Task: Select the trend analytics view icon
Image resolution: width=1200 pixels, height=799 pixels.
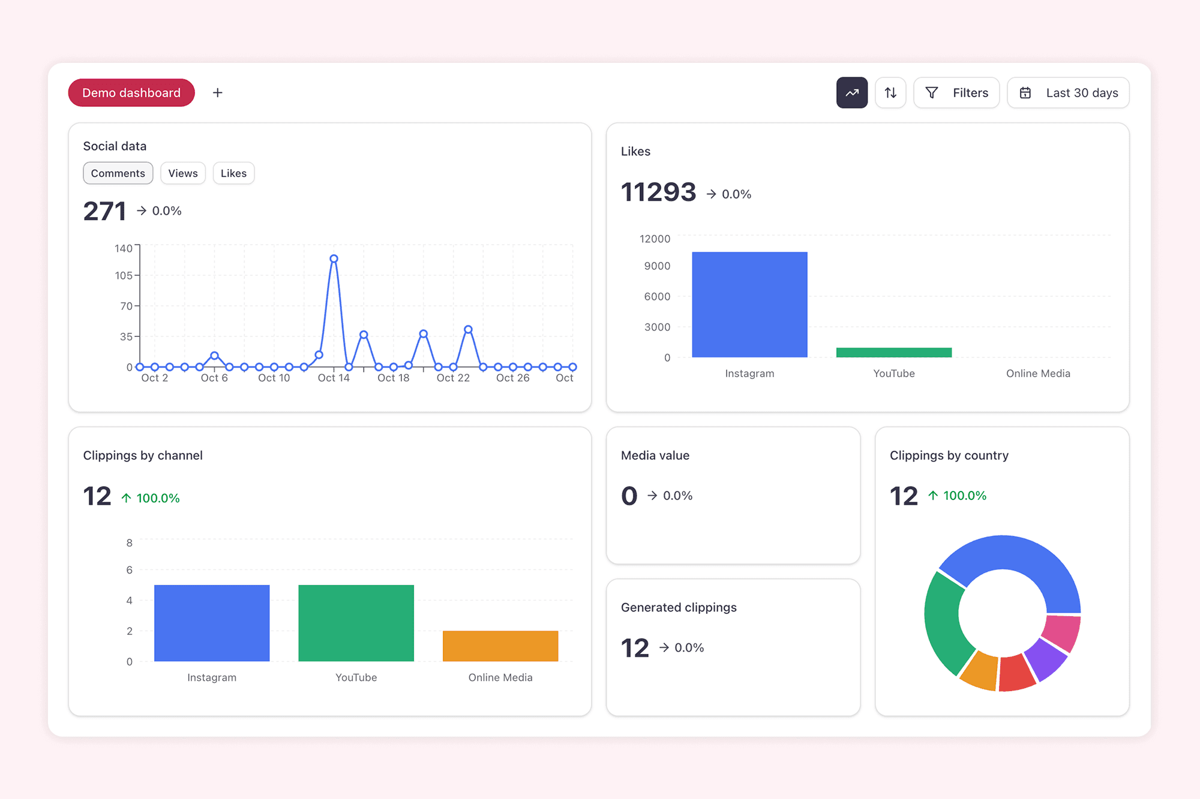Action: [852, 92]
